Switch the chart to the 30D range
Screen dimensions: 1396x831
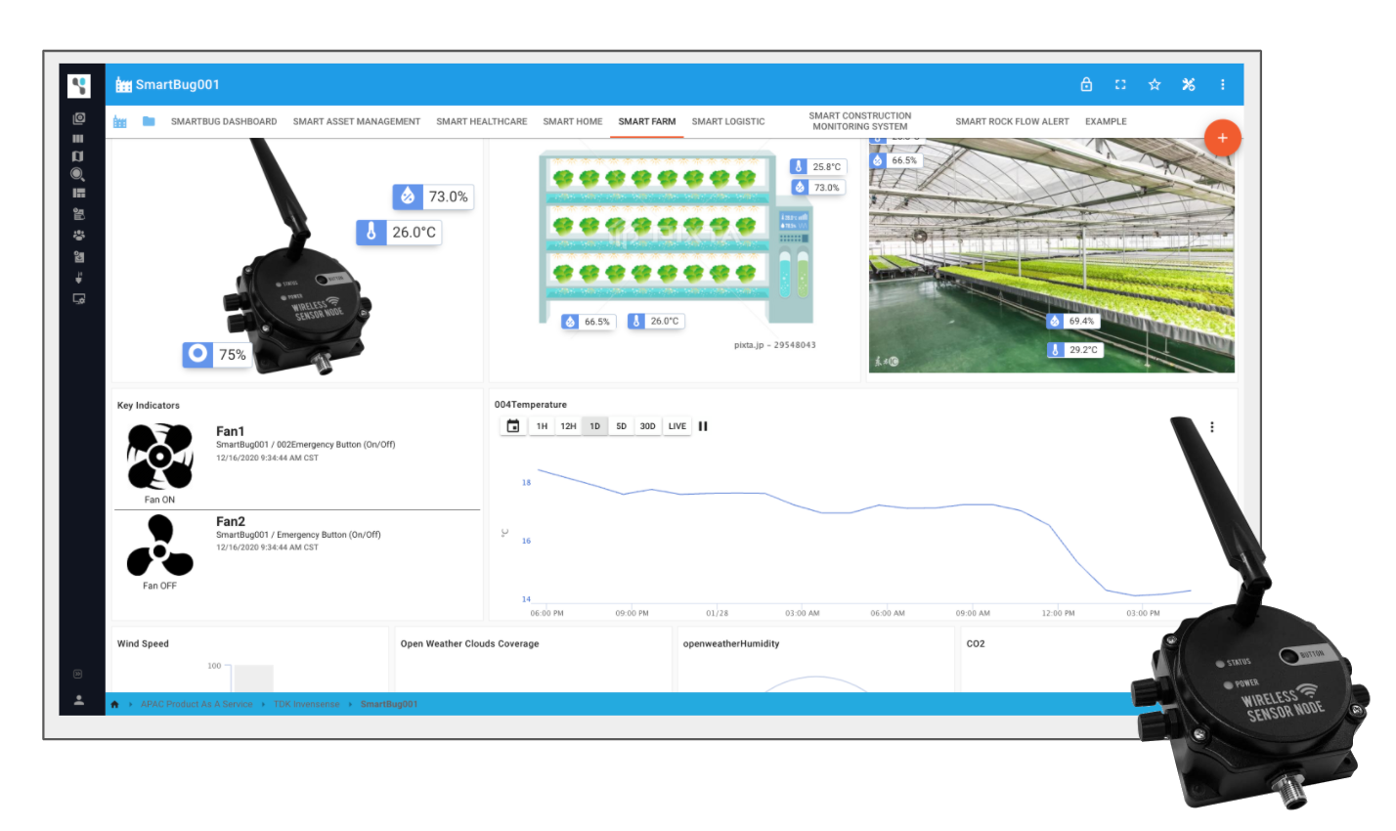(x=647, y=426)
